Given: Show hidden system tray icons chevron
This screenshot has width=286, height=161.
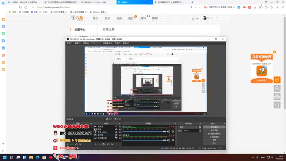Looking at the screenshot, I should 253,157.
